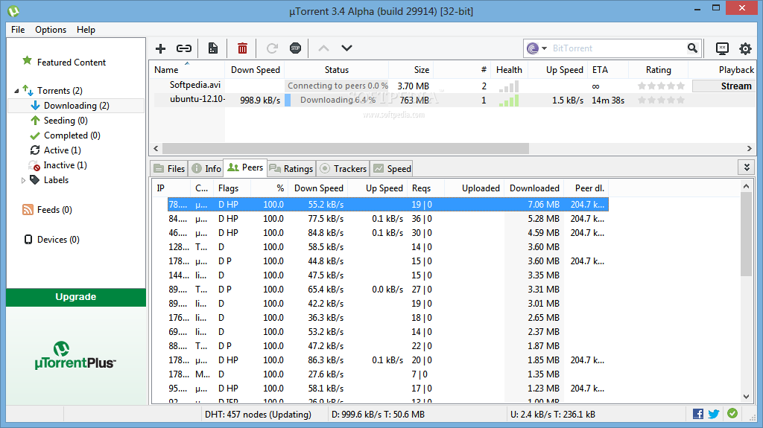Select Inactive (1) category
Viewport: 763px width, 428px height.
click(65, 165)
